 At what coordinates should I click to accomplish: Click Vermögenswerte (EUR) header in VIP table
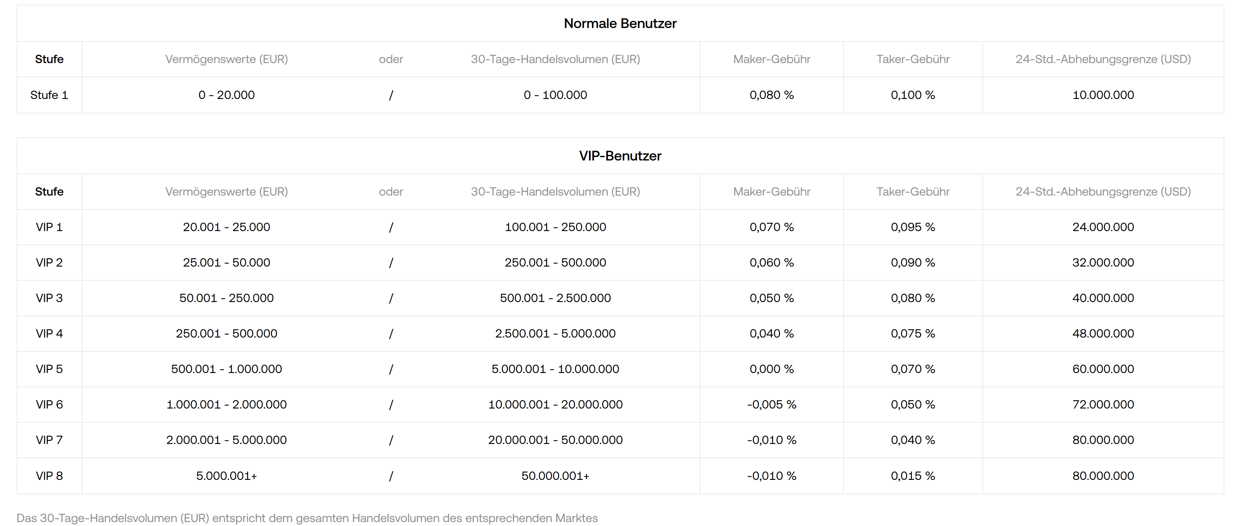[227, 192]
